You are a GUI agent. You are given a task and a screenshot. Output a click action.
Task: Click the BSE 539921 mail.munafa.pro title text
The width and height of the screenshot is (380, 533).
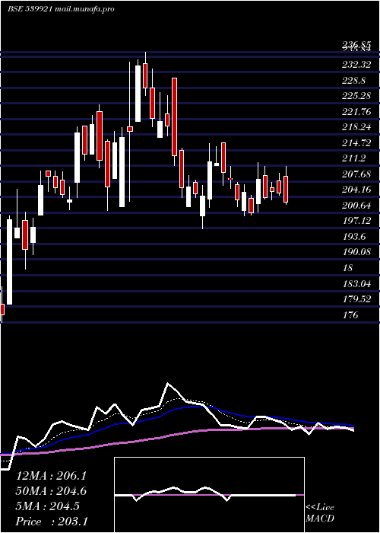(x=61, y=9)
